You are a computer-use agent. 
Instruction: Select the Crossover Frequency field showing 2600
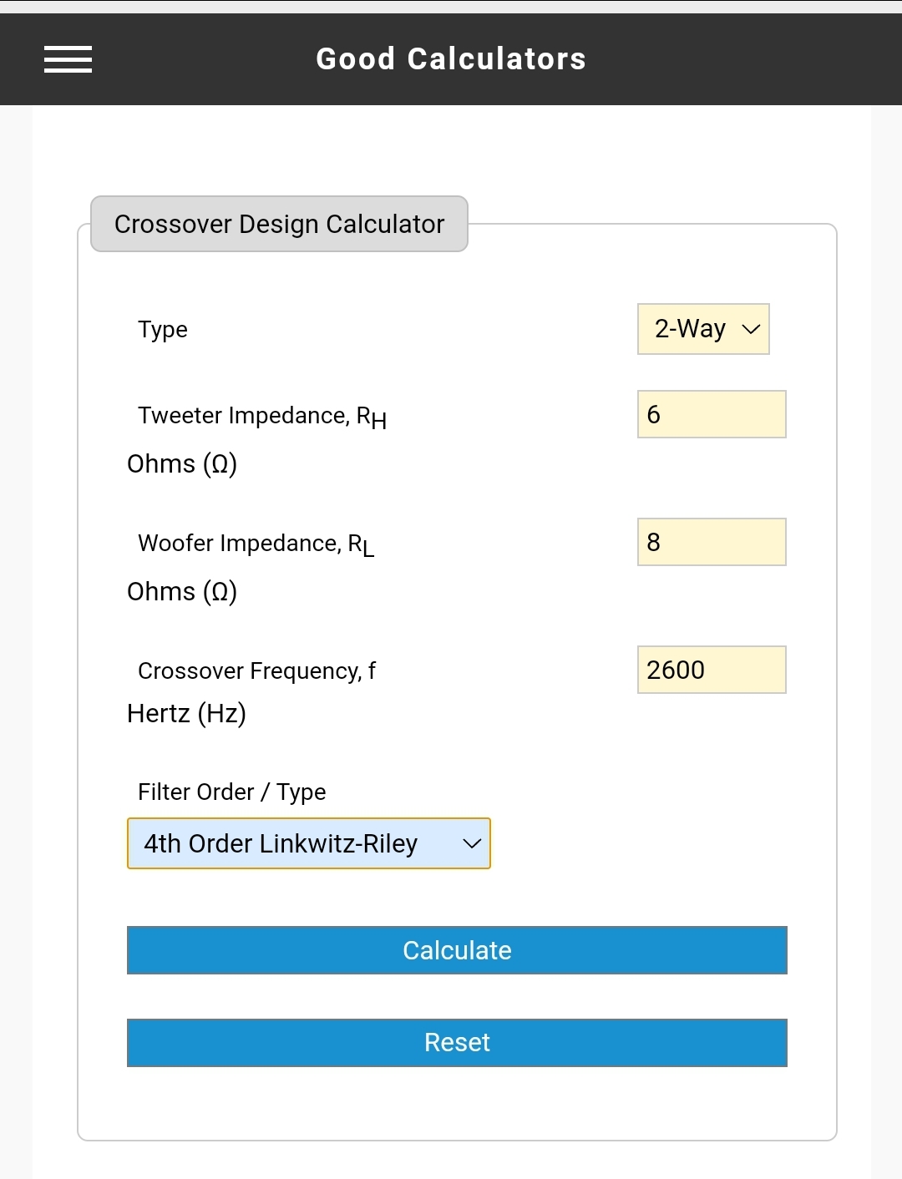click(712, 670)
